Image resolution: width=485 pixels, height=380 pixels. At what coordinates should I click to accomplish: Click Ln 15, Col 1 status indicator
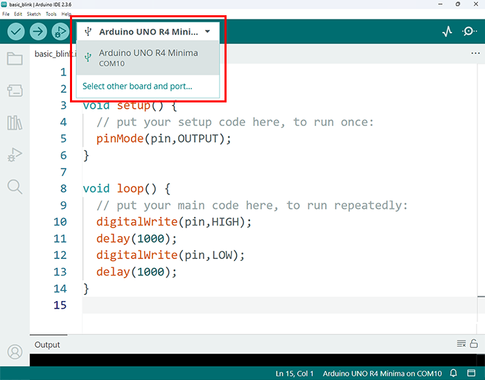(294, 374)
